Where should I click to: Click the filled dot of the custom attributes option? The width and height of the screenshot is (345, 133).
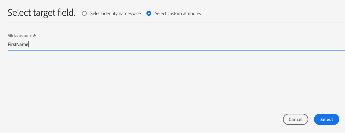pyautogui.click(x=149, y=14)
